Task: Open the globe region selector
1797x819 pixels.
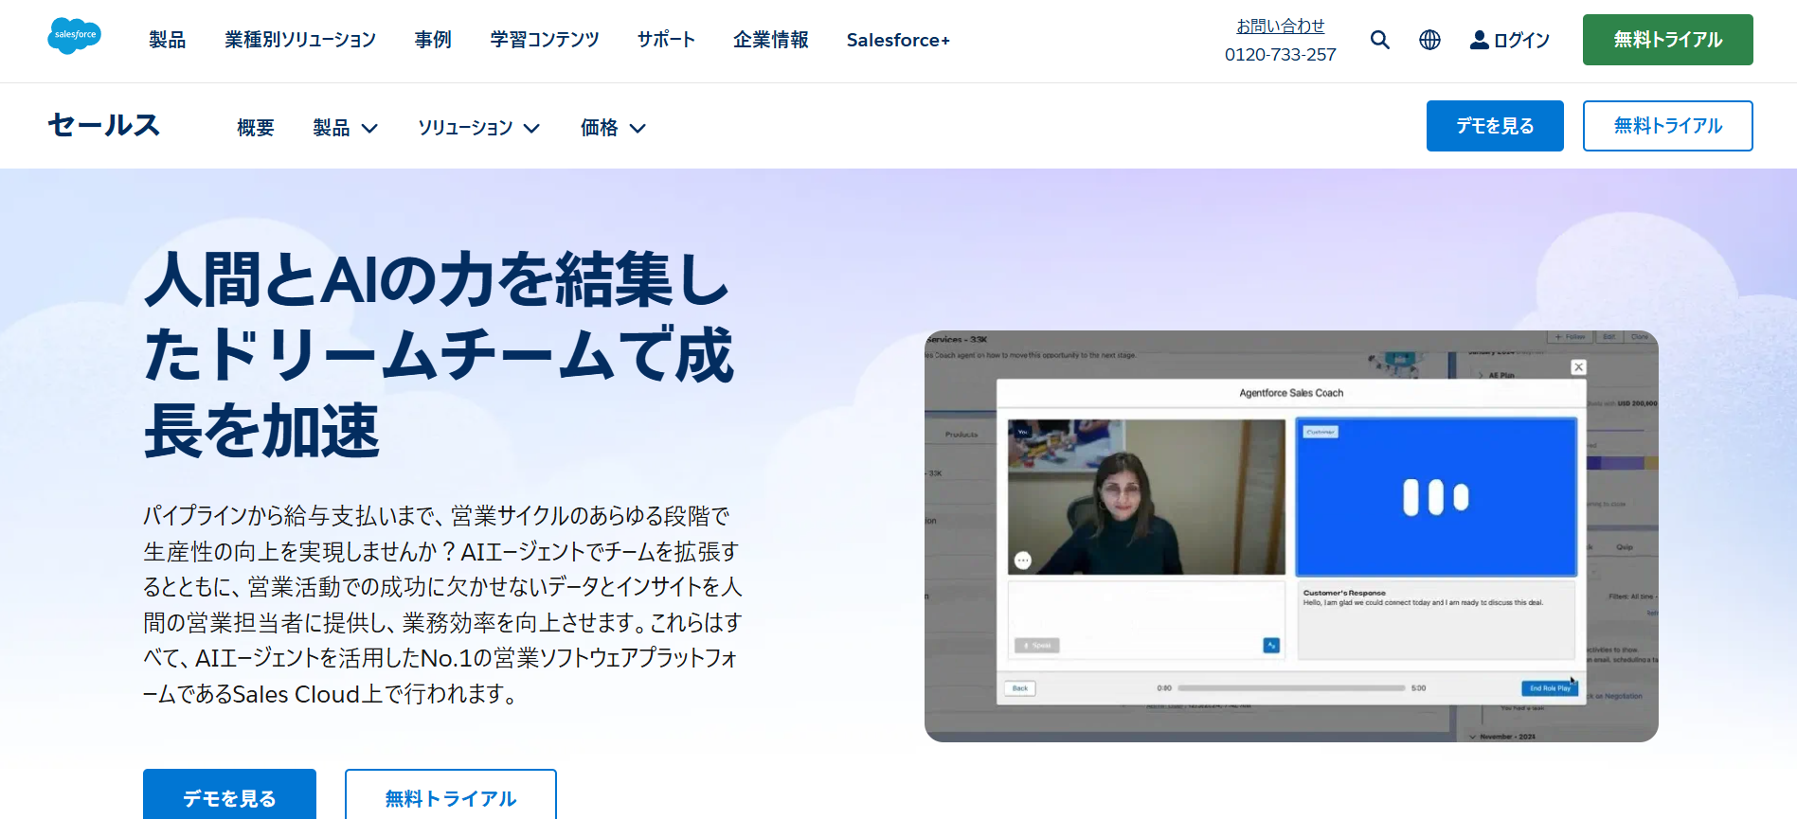Action: (1429, 40)
